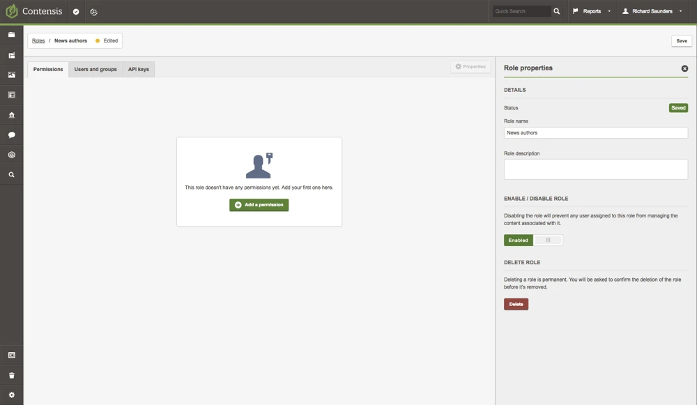
Task: Toggle the Enabled role switch
Action: click(533, 240)
